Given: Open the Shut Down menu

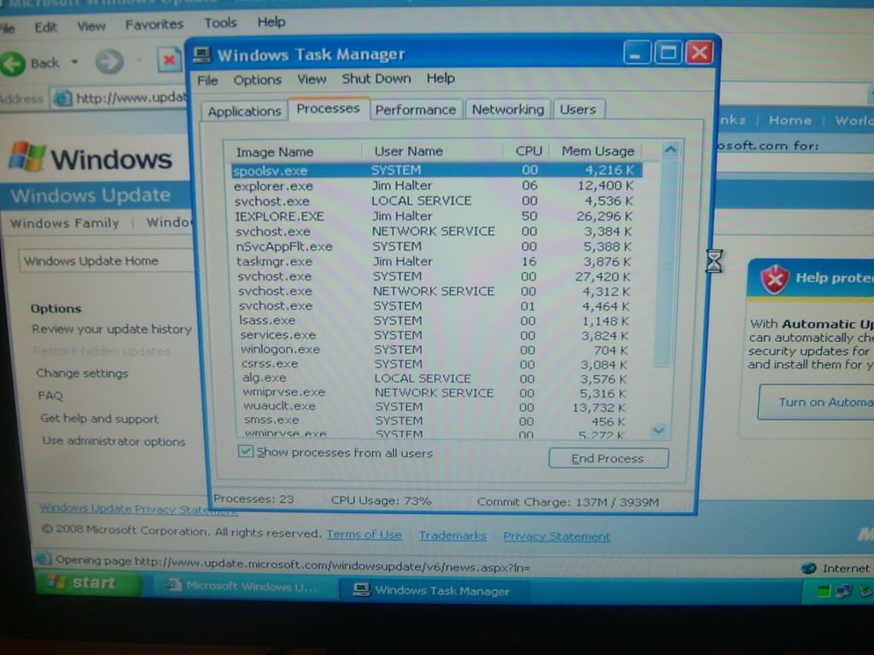Looking at the screenshot, I should point(376,78).
